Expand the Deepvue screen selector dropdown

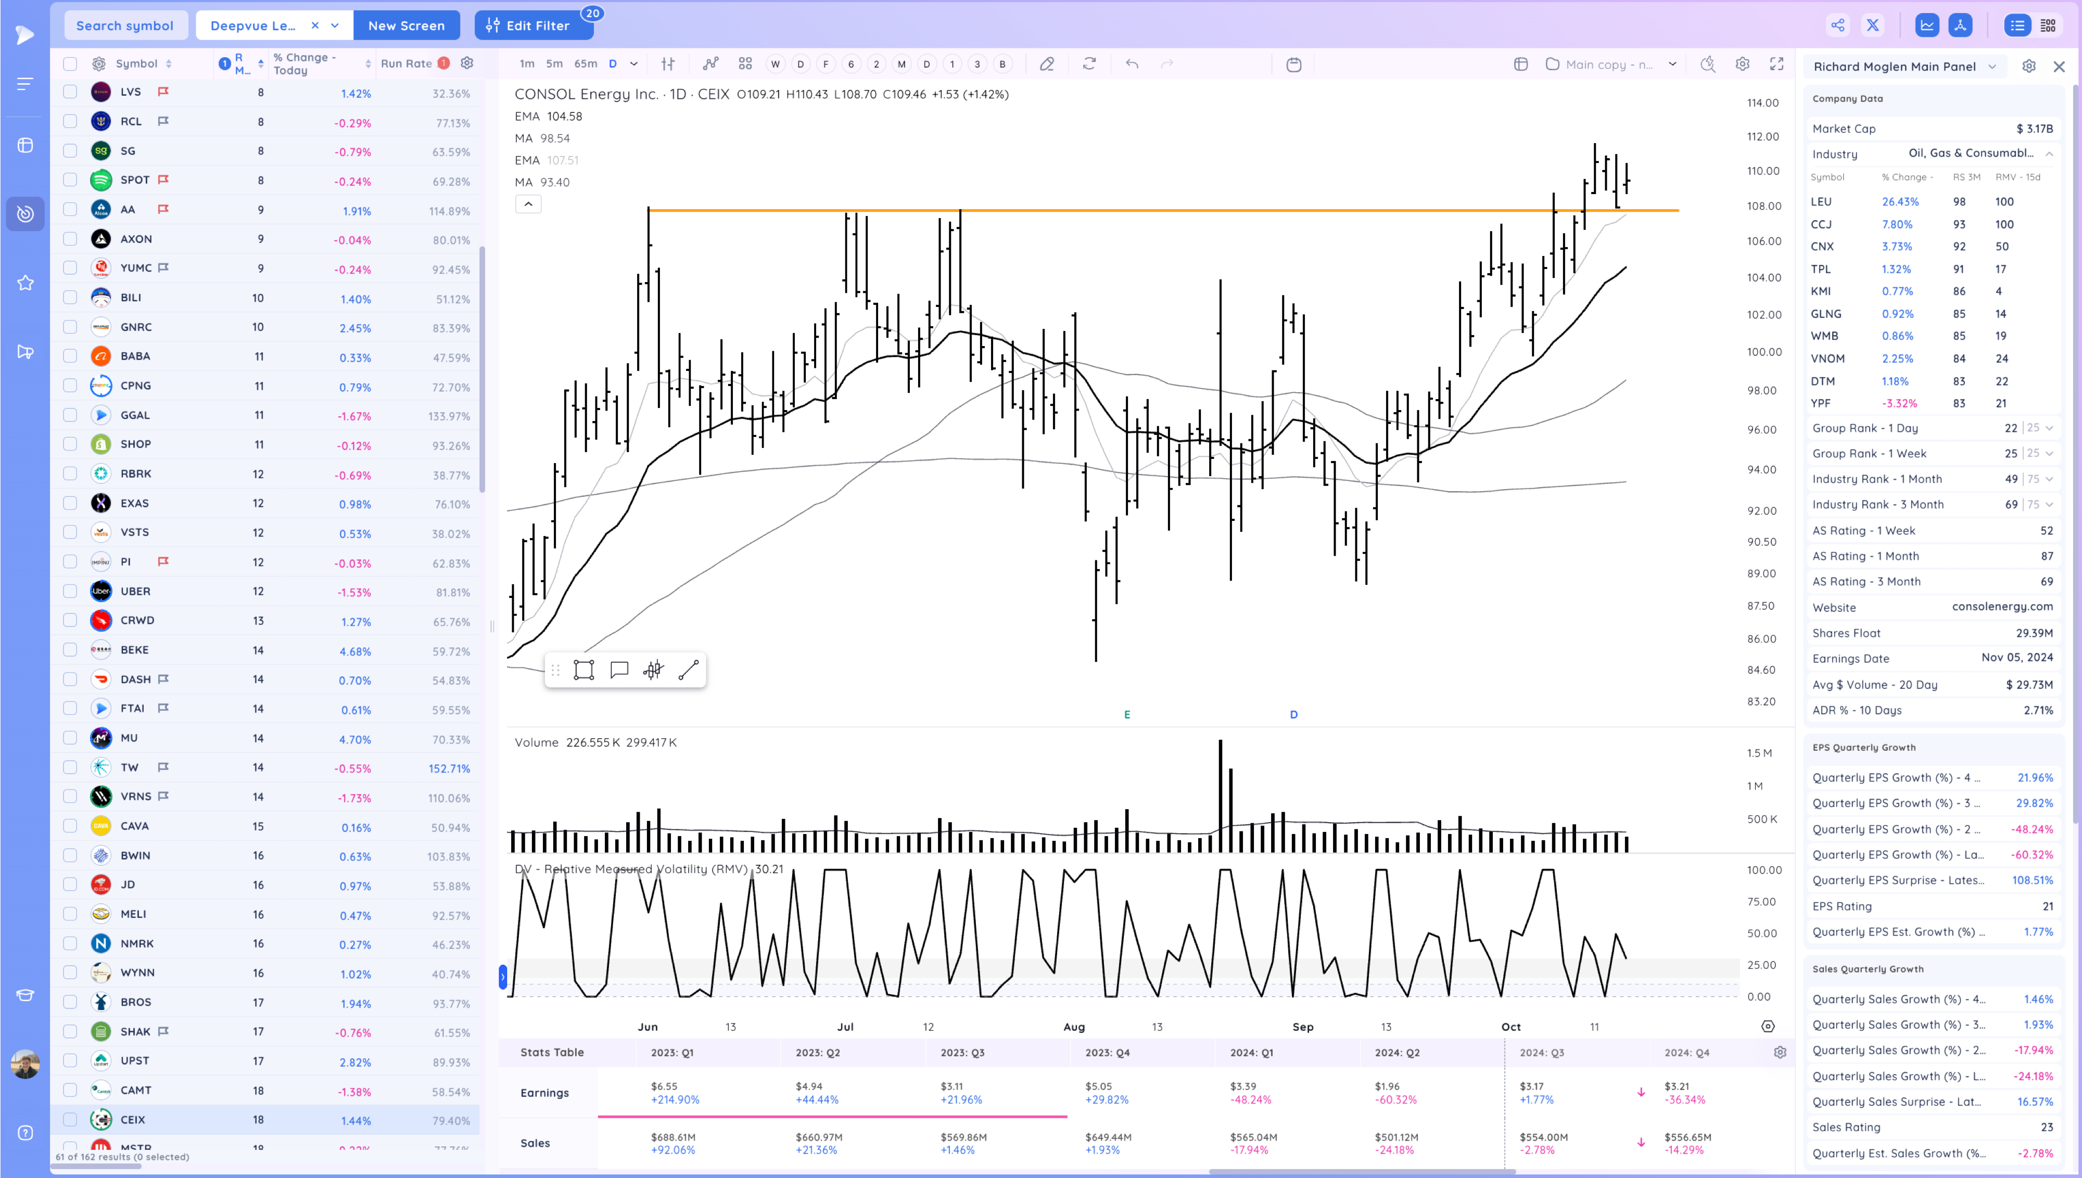click(335, 25)
